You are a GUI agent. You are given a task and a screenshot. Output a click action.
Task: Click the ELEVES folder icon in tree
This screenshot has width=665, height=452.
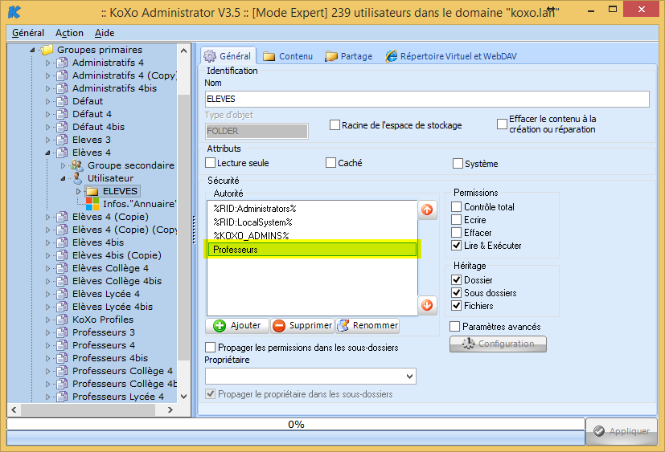point(92,191)
